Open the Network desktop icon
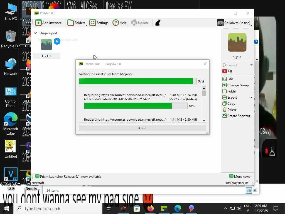The width and height of the screenshot is (285, 214). click(x=11, y=67)
